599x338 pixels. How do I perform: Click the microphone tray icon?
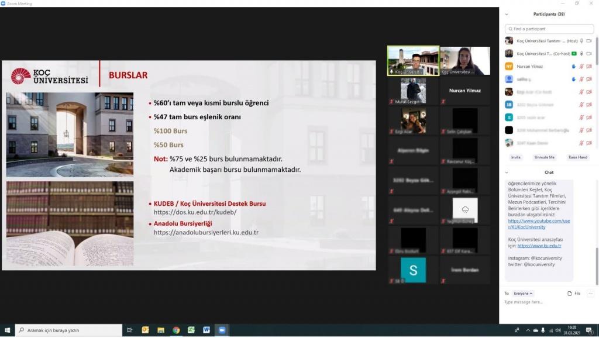click(x=543, y=330)
